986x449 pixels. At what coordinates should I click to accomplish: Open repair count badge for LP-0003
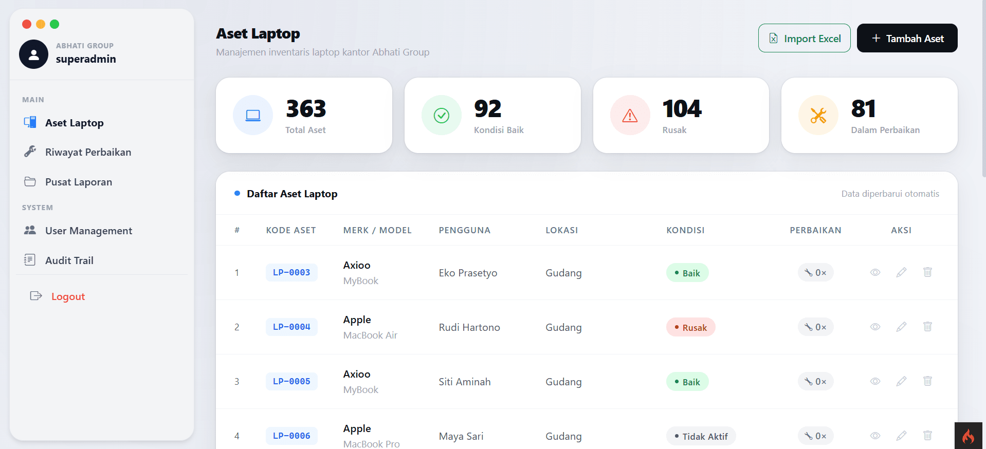(815, 273)
